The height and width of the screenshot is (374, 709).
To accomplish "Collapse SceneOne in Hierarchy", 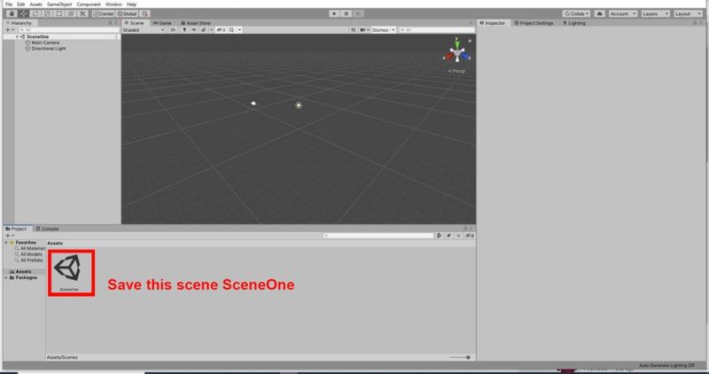I will point(18,36).
